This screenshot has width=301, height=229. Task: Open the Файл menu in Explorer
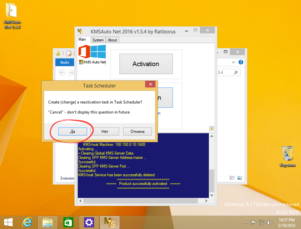tap(64, 62)
